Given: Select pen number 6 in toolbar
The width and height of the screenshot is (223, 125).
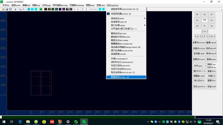Looking at the screenshot, I should 64,9.
